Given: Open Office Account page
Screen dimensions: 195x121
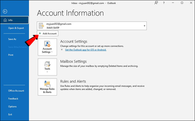Looking at the screenshot, I should pos(16,91).
